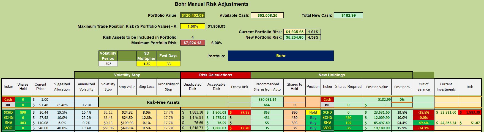
Task: Click SHV out of balance 49.4%
Action: coord(423,123)
